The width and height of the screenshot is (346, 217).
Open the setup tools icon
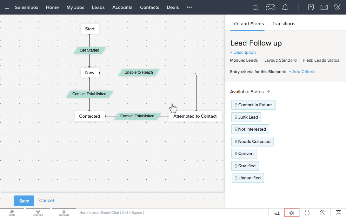[x=337, y=7]
